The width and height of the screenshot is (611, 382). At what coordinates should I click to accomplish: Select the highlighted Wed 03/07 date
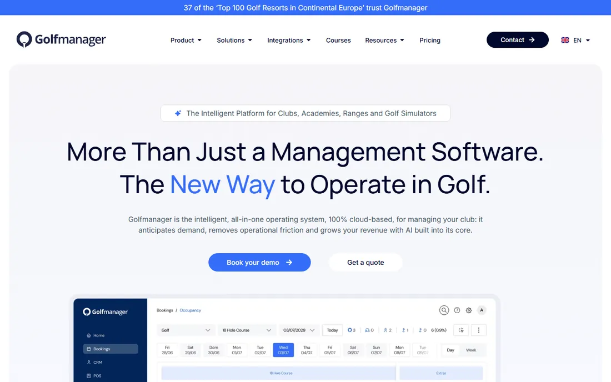tap(283, 350)
